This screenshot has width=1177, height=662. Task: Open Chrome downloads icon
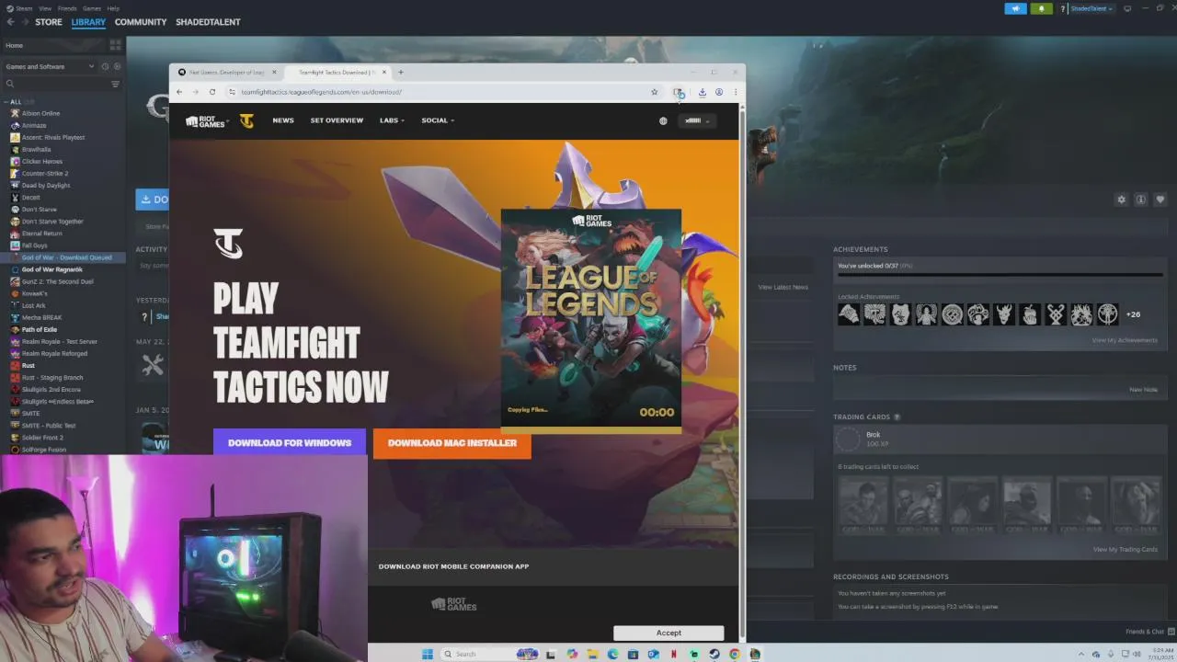[x=702, y=92]
